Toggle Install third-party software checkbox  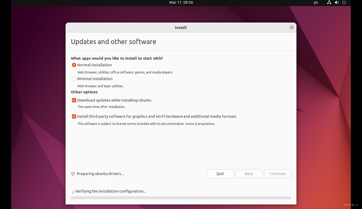click(74, 116)
